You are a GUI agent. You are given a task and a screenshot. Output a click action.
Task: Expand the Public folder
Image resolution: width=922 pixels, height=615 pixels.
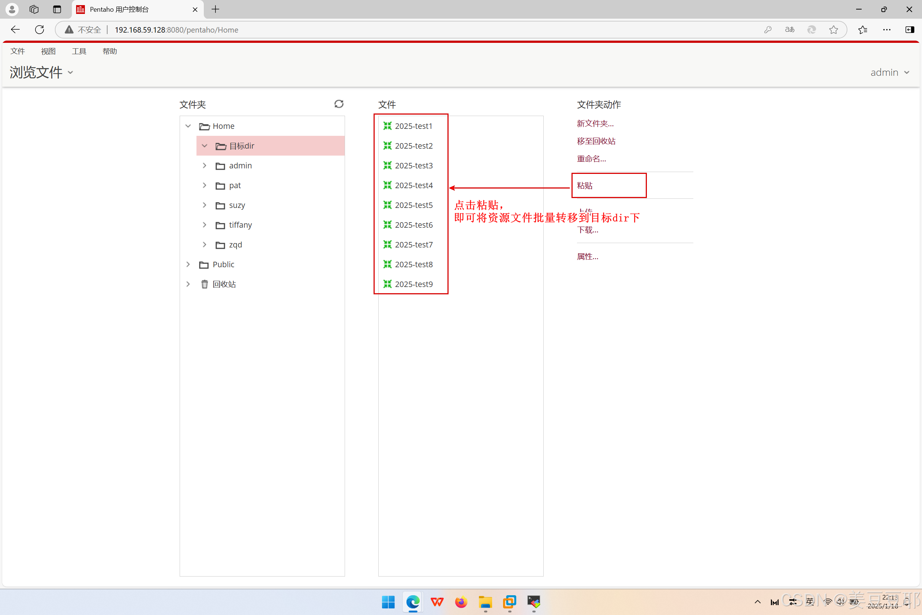[188, 264]
